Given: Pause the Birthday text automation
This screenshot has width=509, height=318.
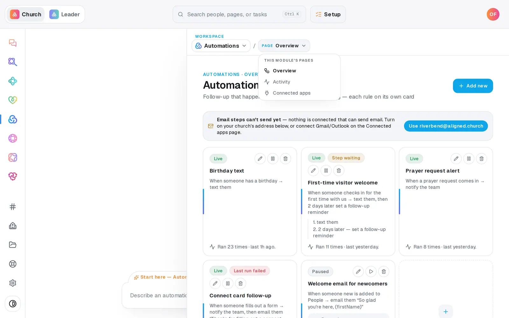Looking at the screenshot, I should click(273, 158).
